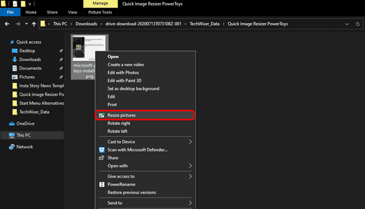Unpin Desktop using its pin icon

(61, 51)
